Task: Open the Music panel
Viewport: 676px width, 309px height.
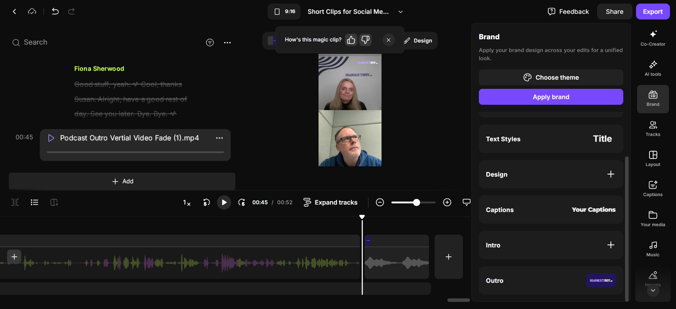Action: pyautogui.click(x=653, y=249)
